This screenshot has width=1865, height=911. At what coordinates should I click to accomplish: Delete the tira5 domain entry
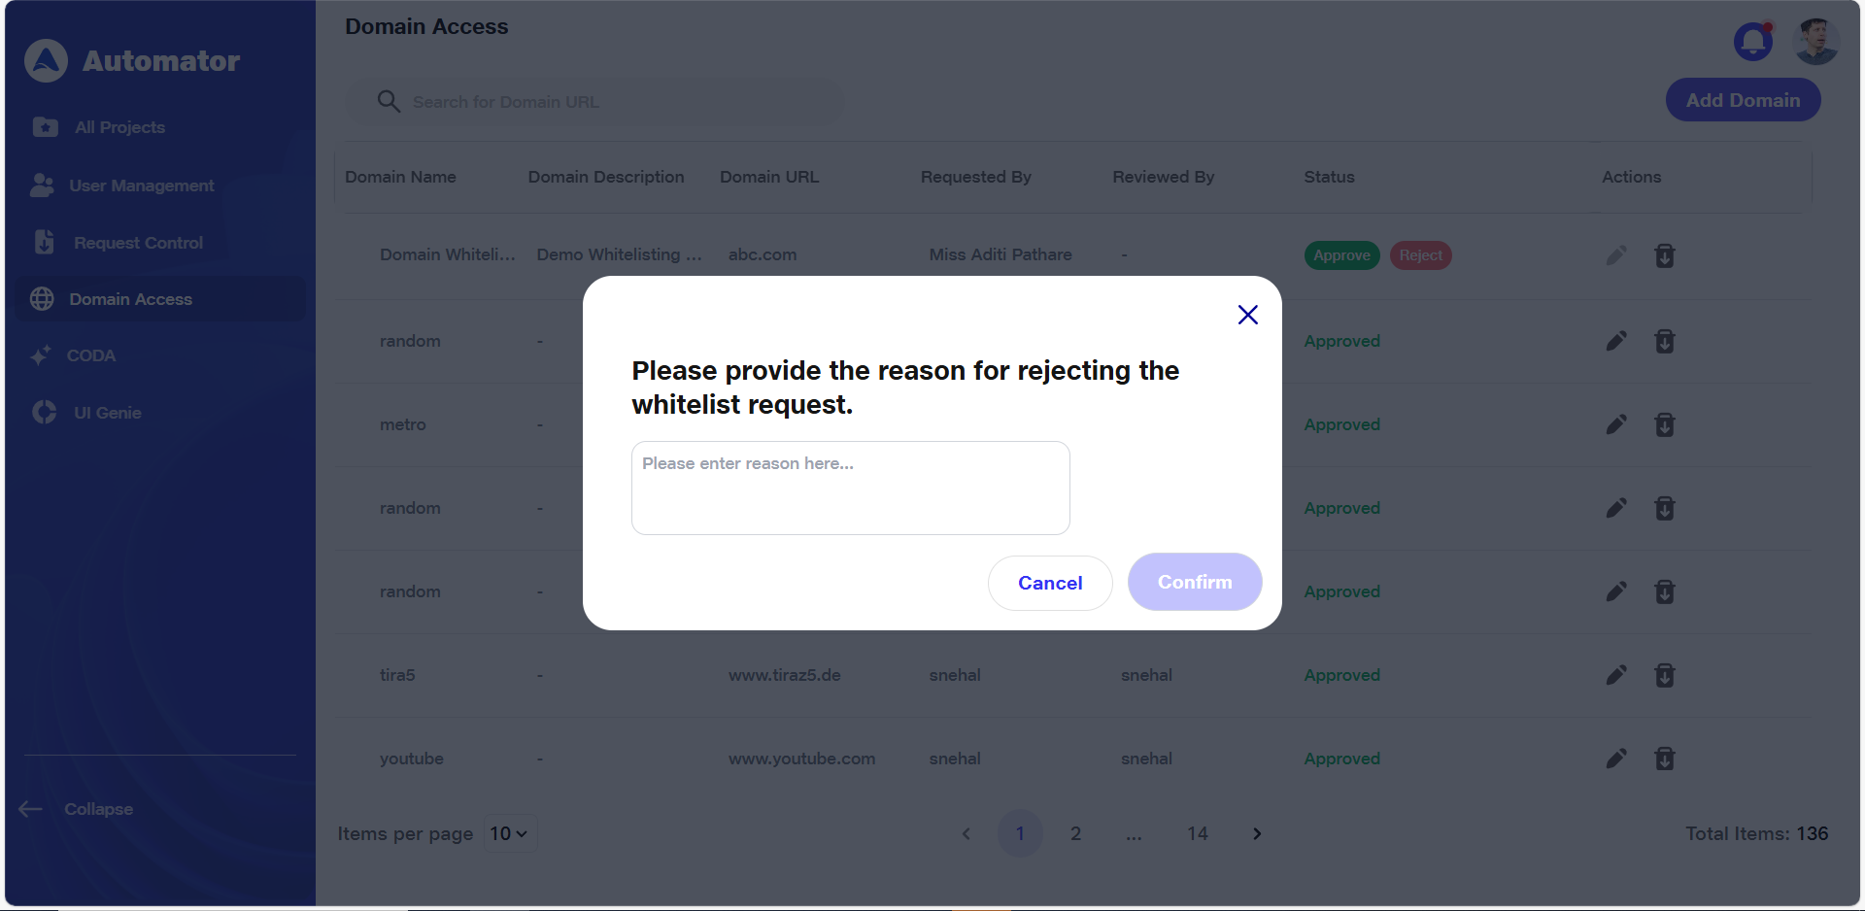pos(1664,675)
